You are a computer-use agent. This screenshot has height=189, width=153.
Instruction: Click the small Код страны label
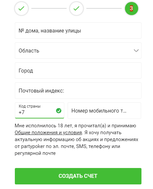30,106
